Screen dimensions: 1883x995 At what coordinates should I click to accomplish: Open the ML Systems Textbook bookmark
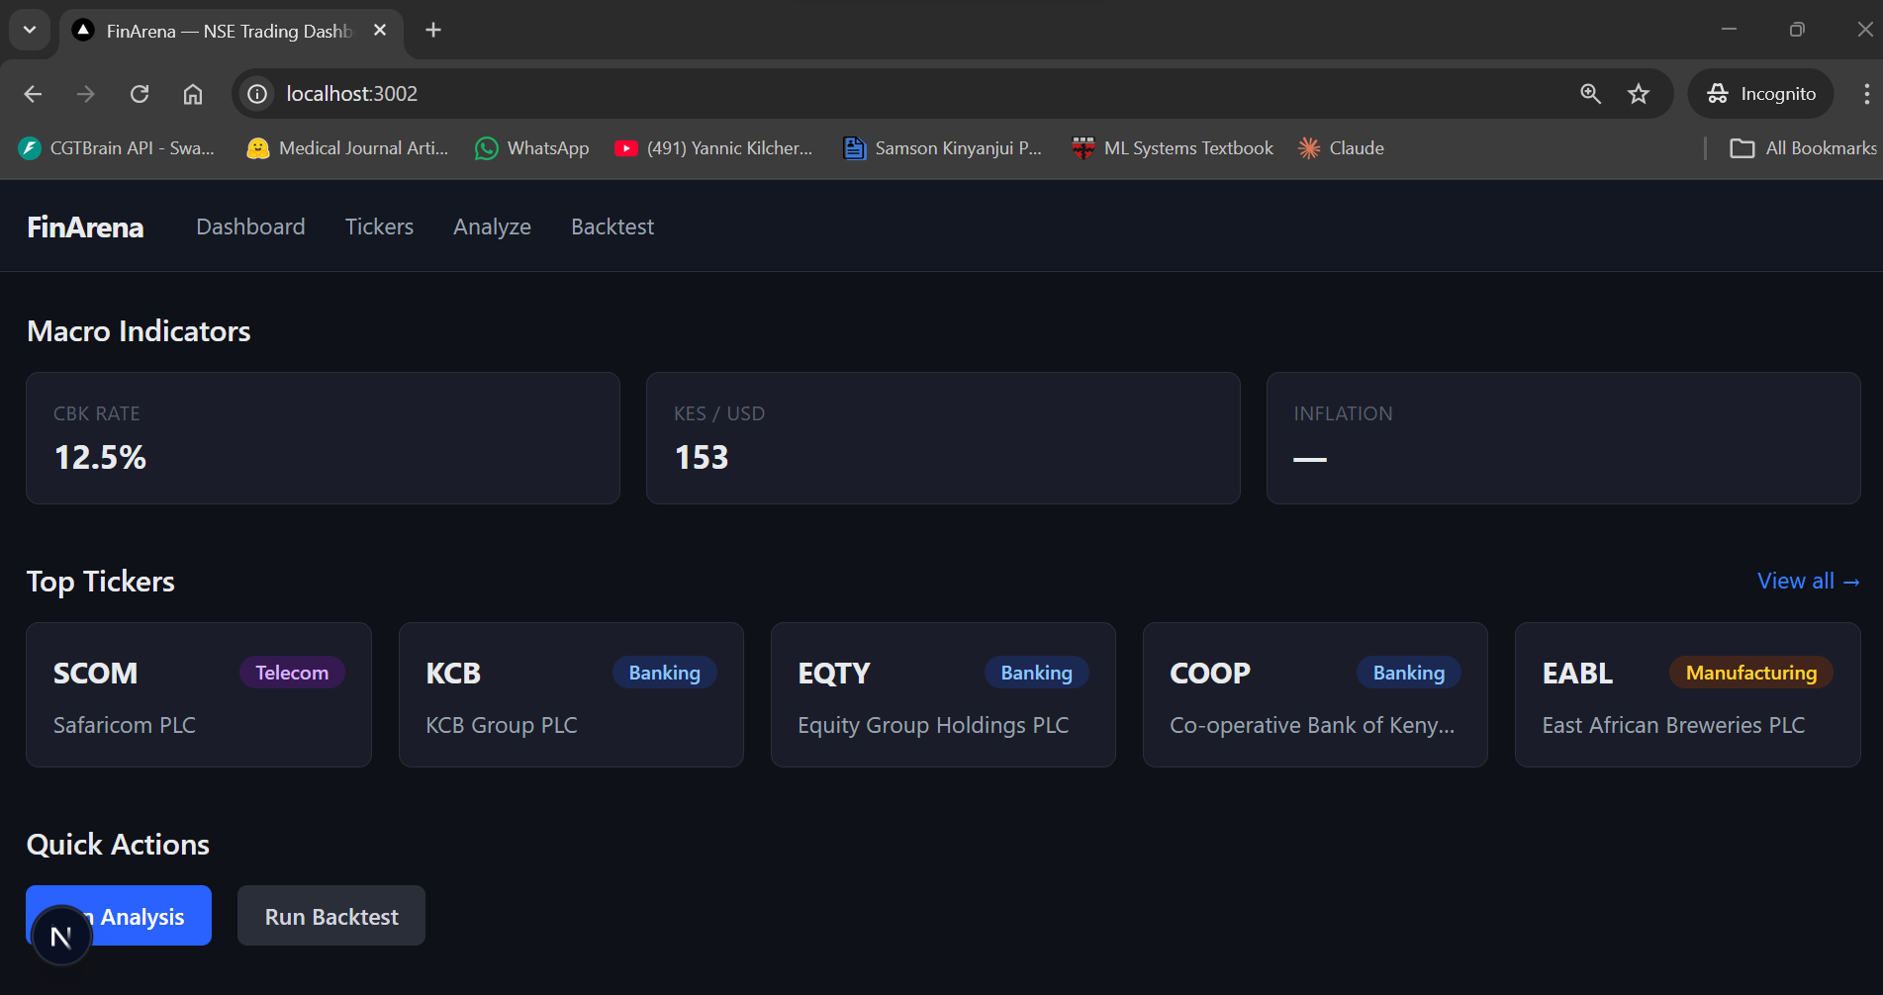(1172, 147)
